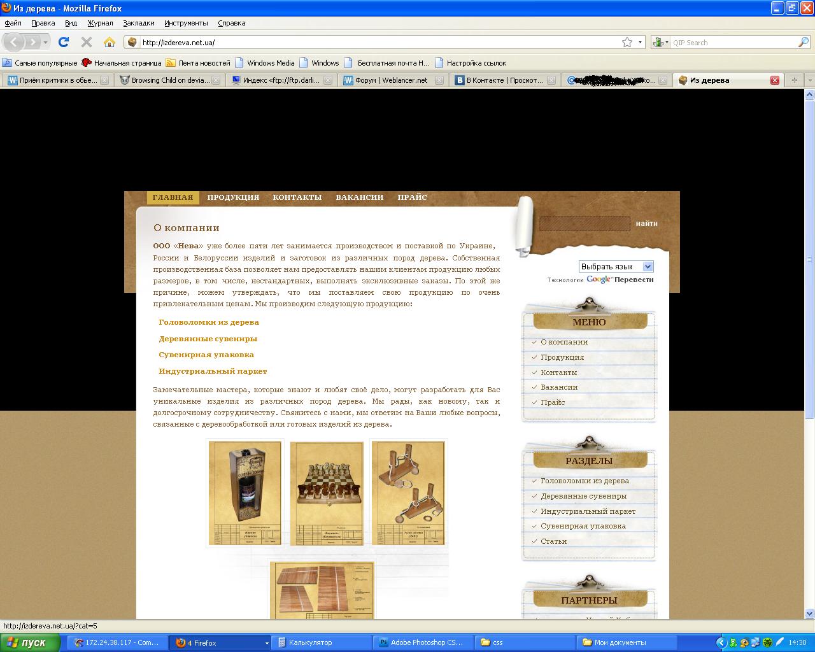Image resolution: width=815 pixels, height=652 pixels.
Task: Open the 'Индустриальный паркет' link in the article
Action: click(213, 371)
